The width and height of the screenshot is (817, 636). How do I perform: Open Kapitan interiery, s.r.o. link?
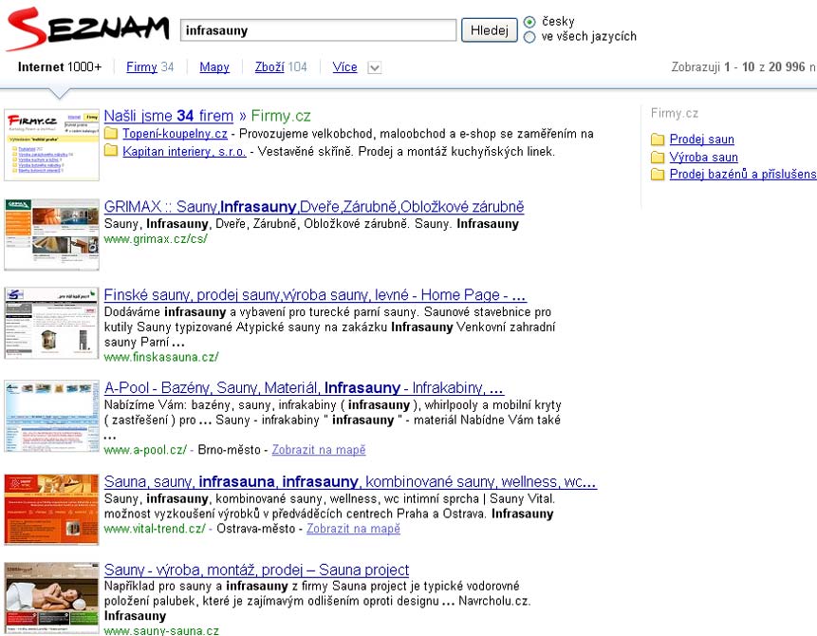184,152
